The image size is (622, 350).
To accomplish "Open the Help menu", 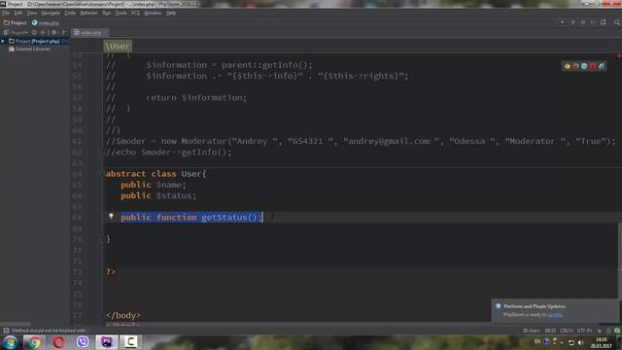I will 171,13.
